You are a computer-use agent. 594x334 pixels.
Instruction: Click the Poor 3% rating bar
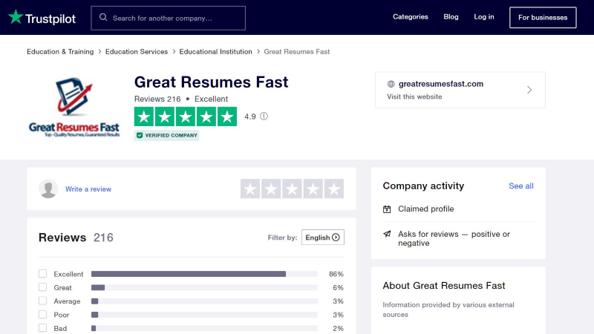click(x=204, y=315)
